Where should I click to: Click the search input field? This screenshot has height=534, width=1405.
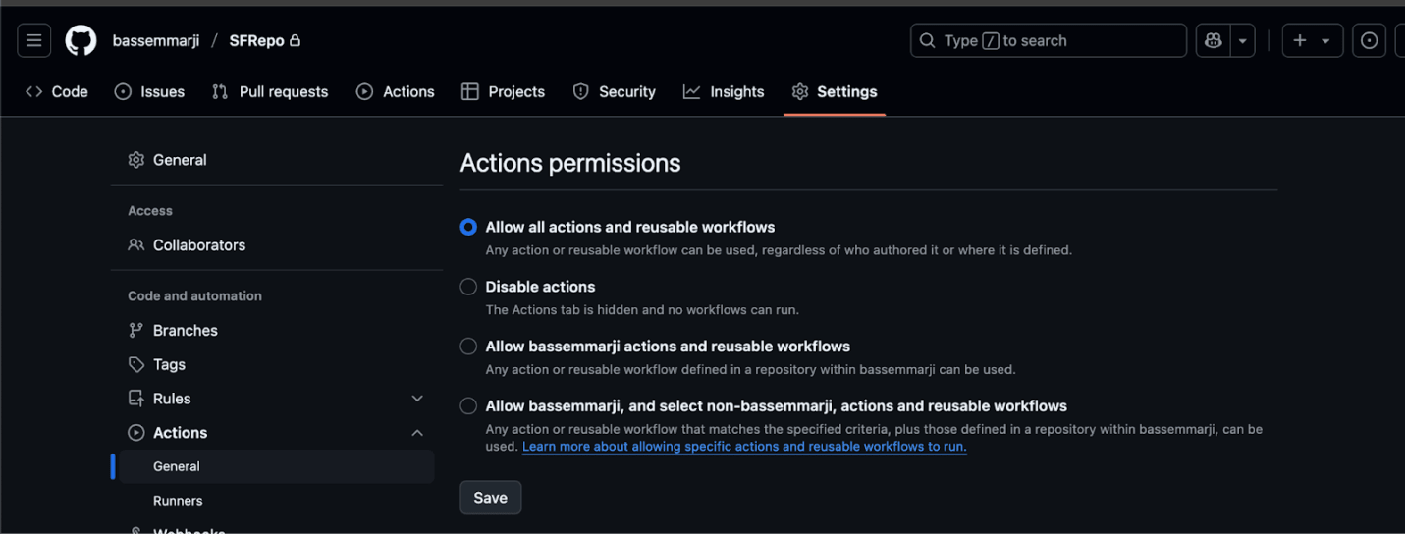(1048, 40)
